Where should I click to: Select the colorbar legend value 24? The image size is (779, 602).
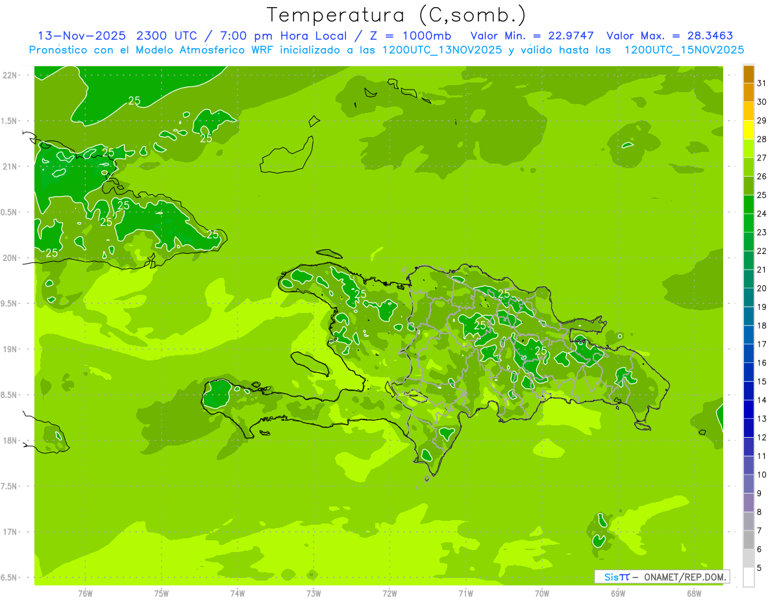click(762, 214)
